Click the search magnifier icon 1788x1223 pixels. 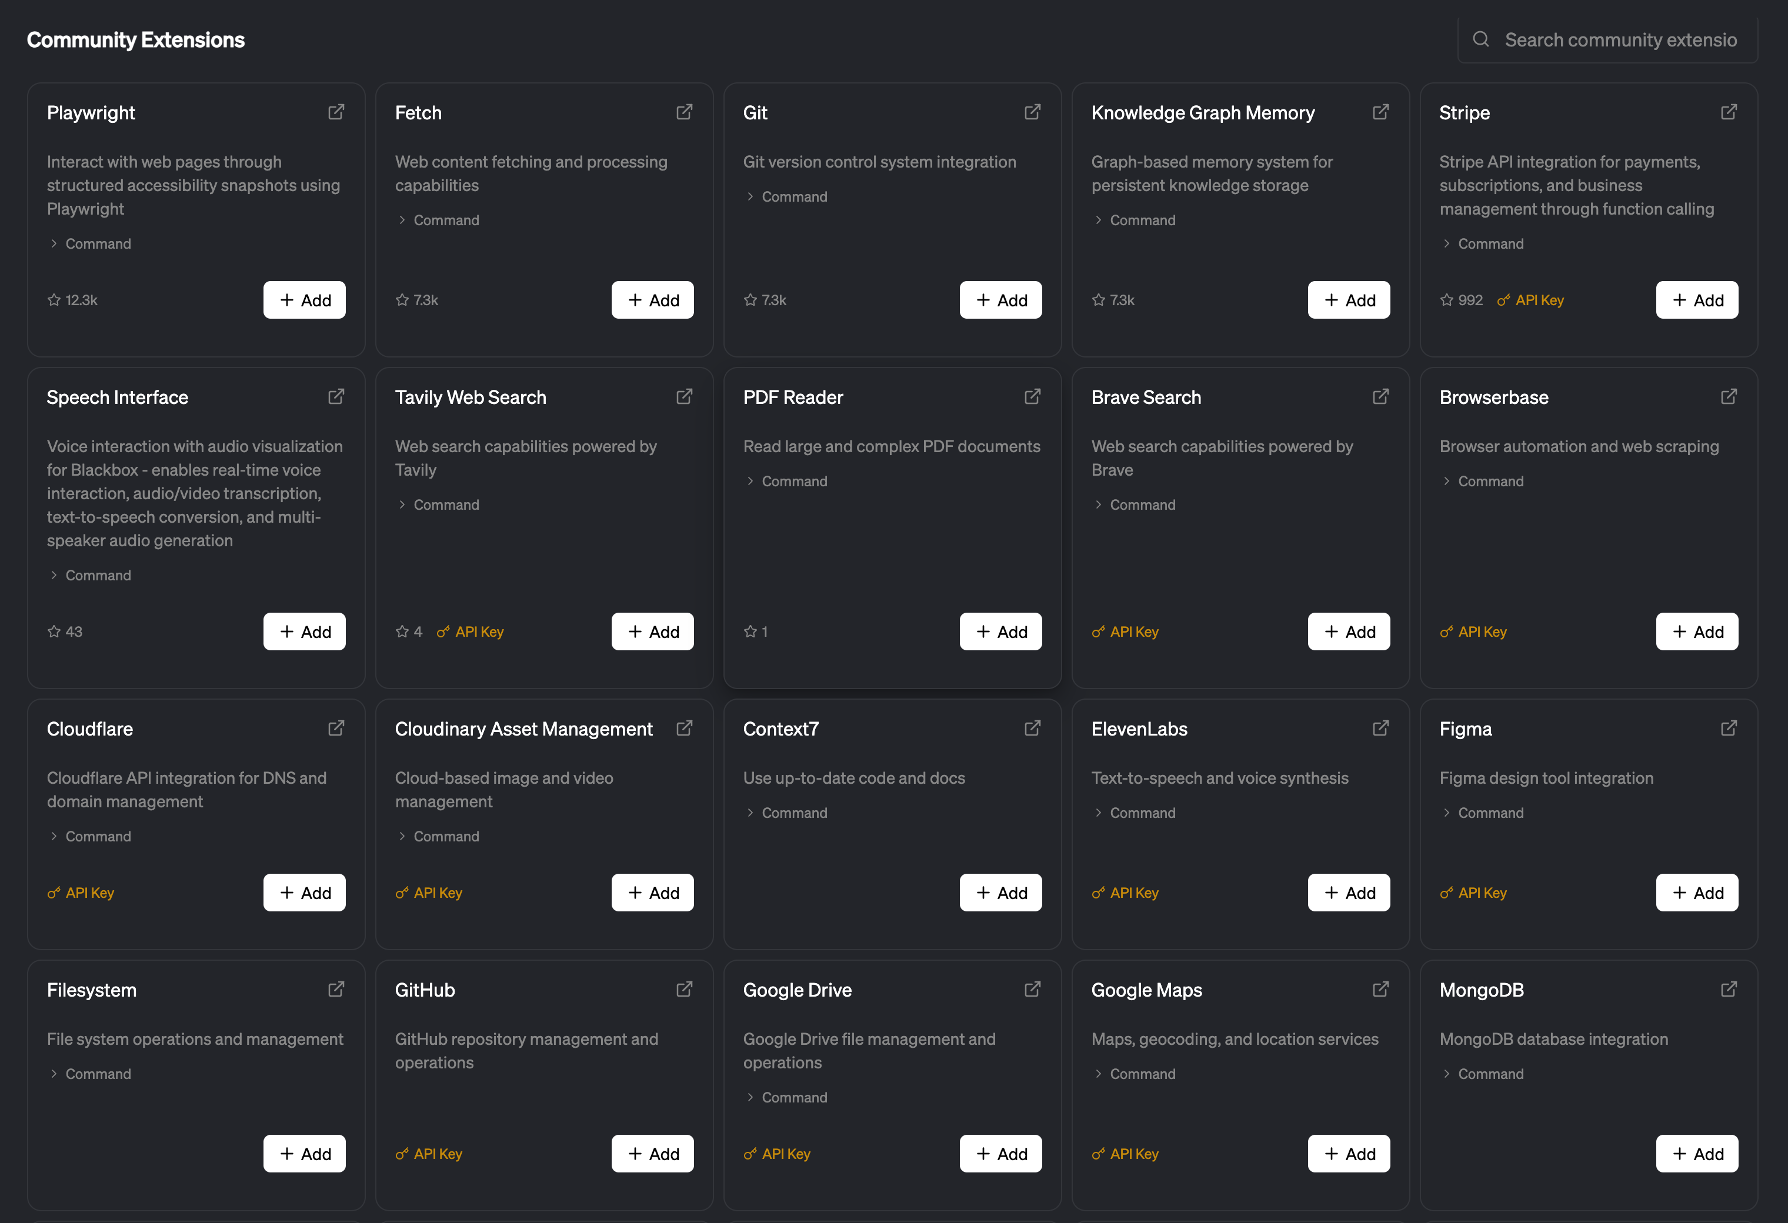(1480, 39)
